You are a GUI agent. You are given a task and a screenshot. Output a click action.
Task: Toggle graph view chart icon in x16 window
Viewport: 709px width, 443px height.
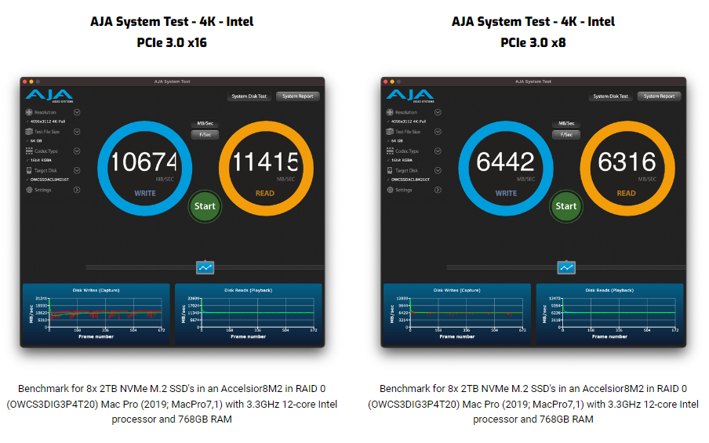point(205,267)
